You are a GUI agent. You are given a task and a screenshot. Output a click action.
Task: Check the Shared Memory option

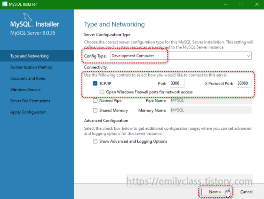pyautogui.click(x=95, y=110)
